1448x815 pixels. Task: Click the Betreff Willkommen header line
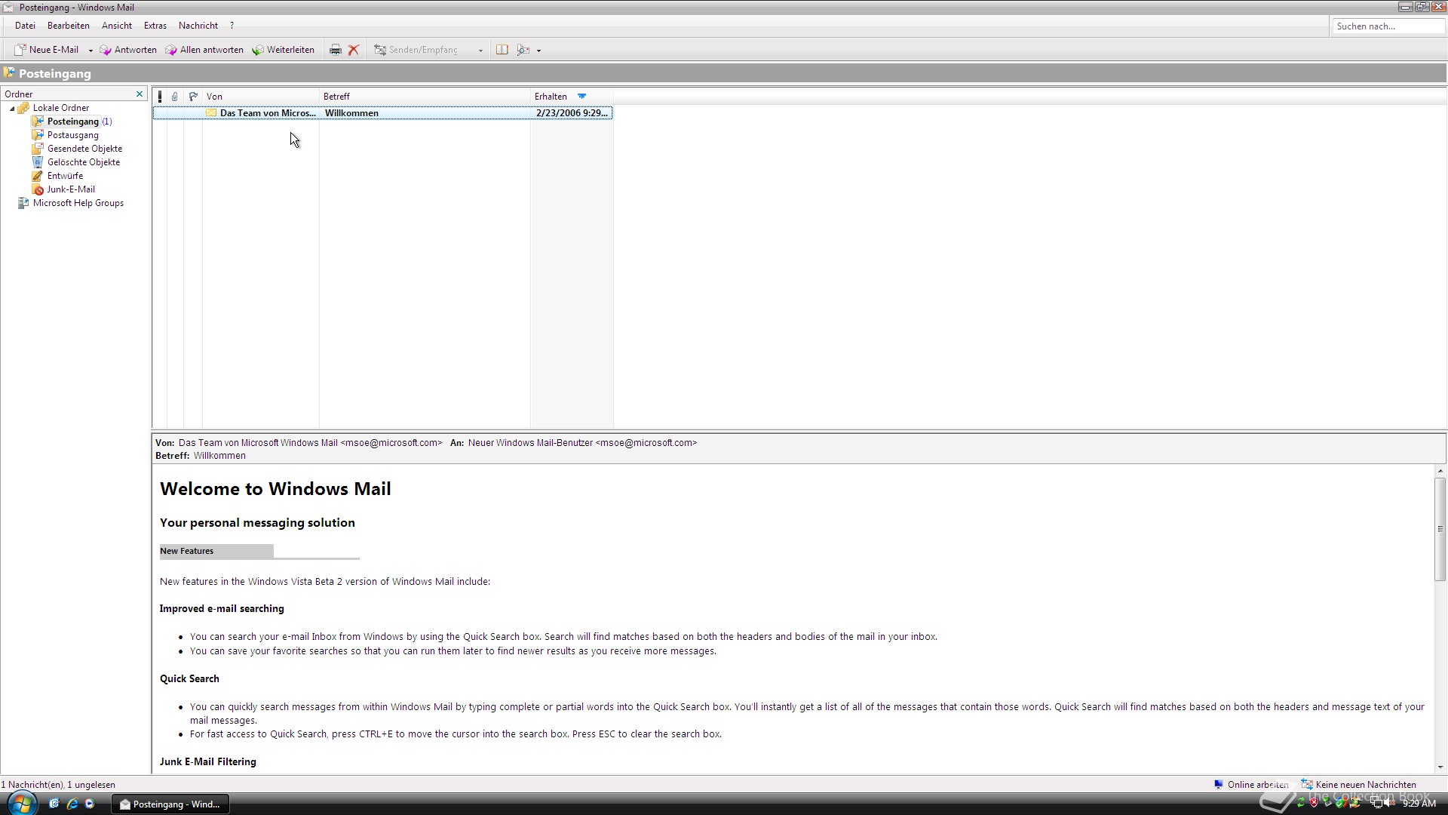(201, 456)
